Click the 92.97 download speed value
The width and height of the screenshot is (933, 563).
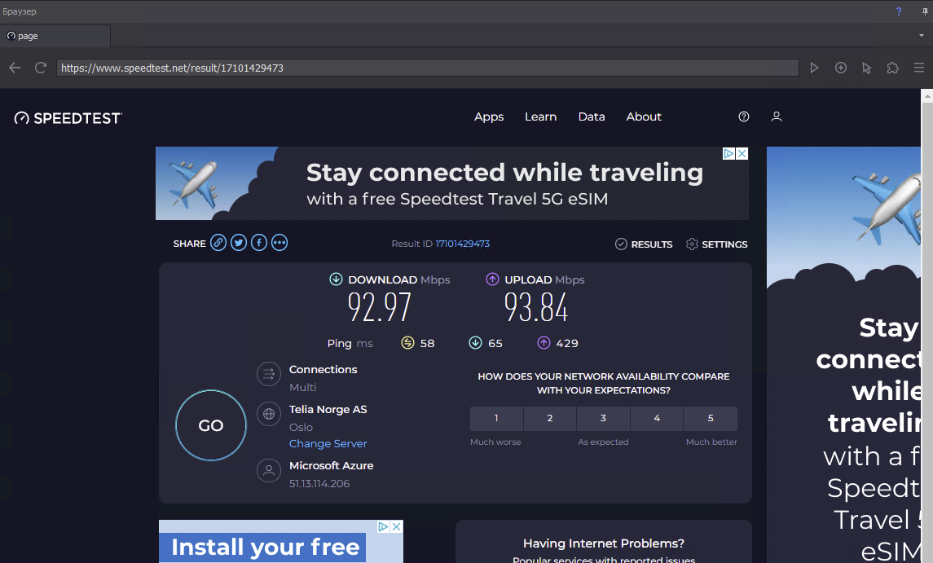380,308
